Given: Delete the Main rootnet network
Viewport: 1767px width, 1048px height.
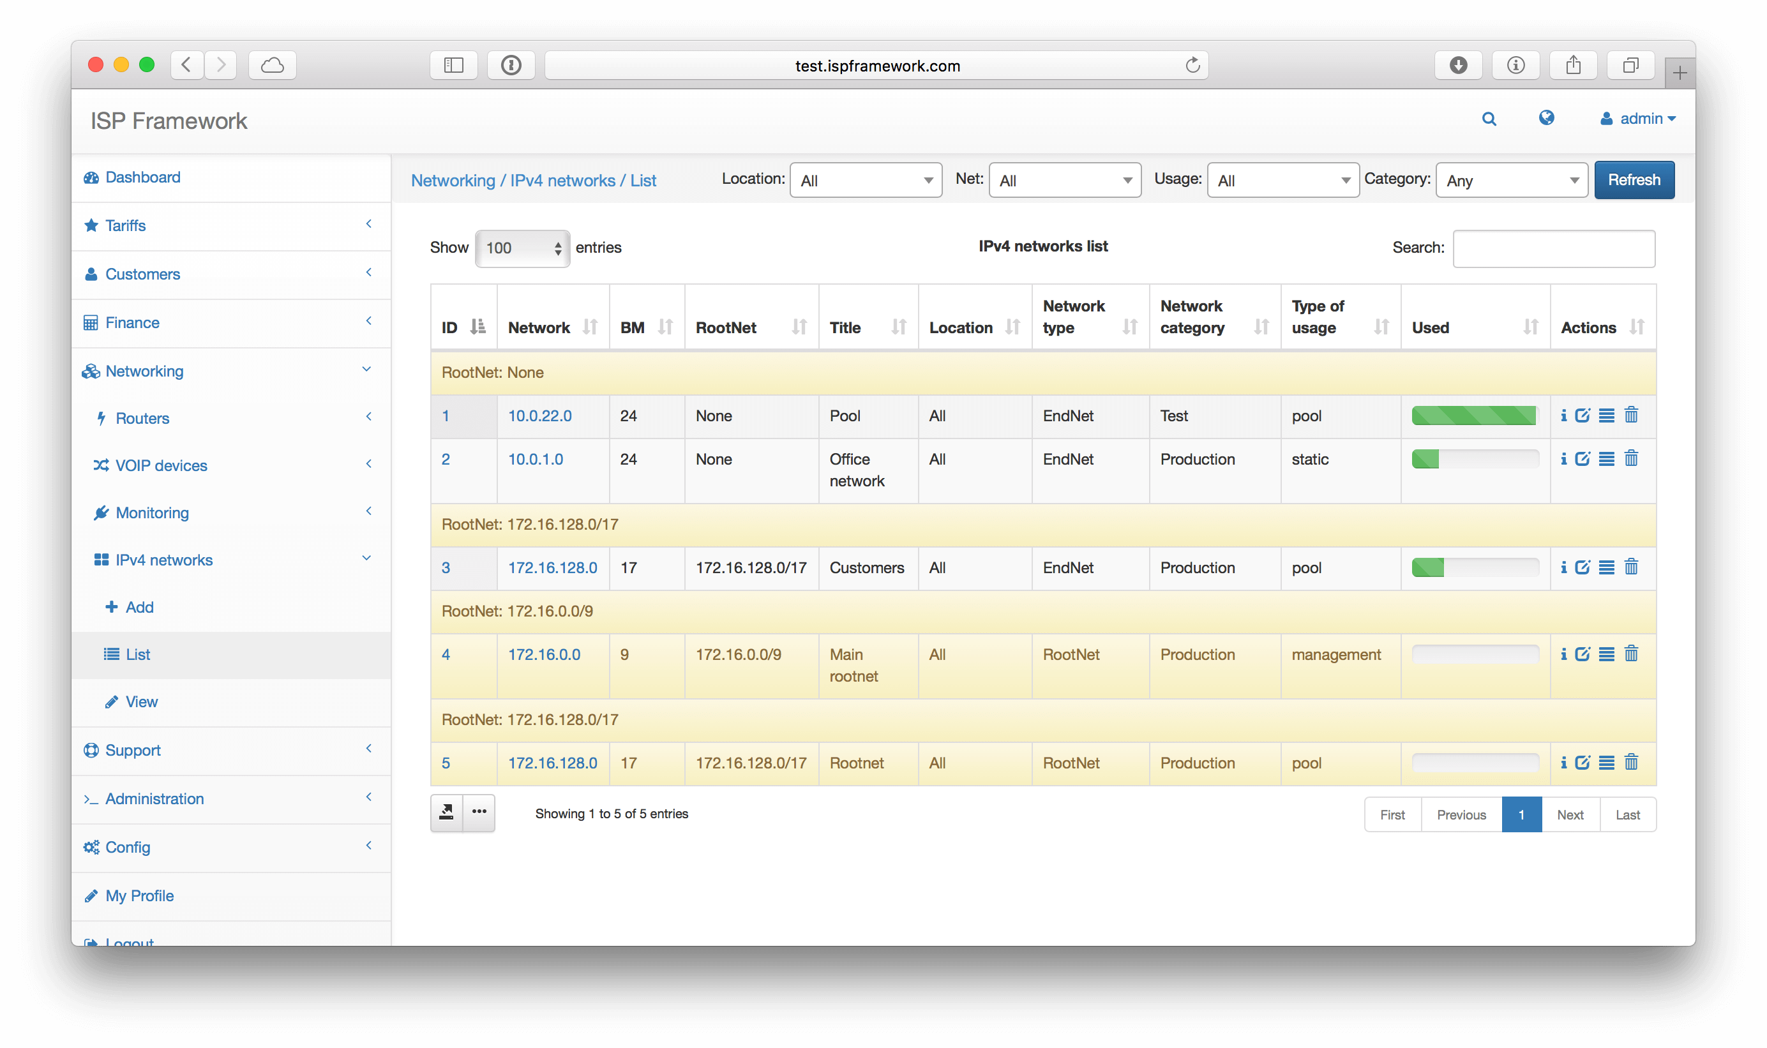Looking at the screenshot, I should coord(1632,653).
